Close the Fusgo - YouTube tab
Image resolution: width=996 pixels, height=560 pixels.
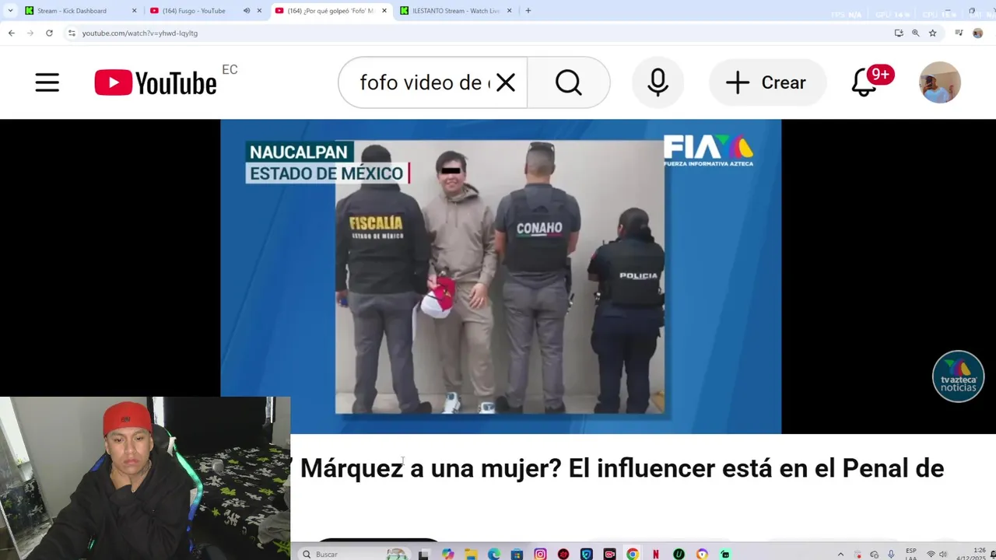pos(259,11)
